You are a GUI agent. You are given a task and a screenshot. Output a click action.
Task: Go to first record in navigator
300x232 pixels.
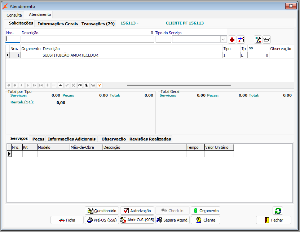coord(9,85)
